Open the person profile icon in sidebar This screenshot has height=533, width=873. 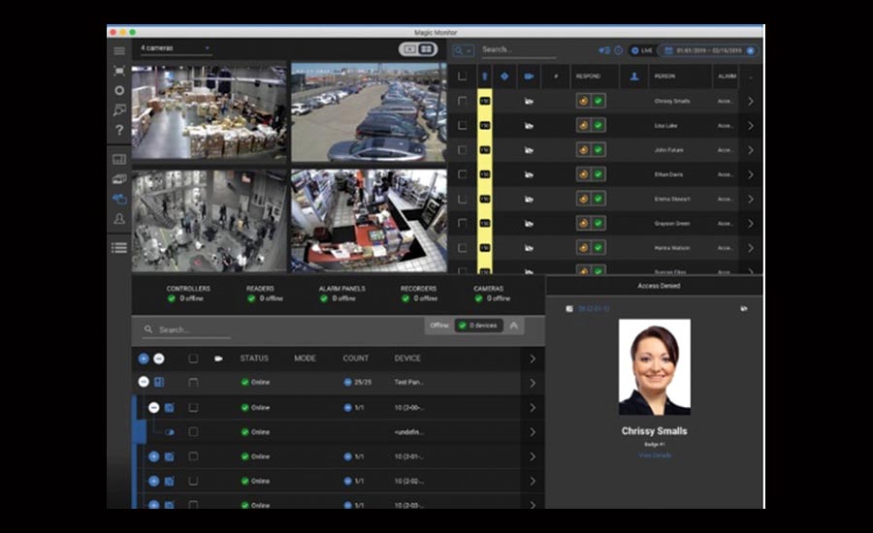coord(119,220)
